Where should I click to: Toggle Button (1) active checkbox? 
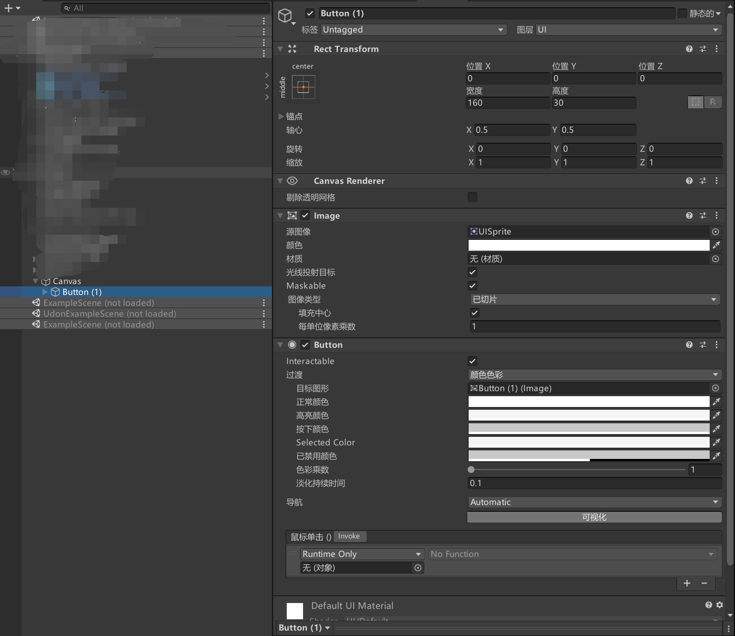coord(310,14)
